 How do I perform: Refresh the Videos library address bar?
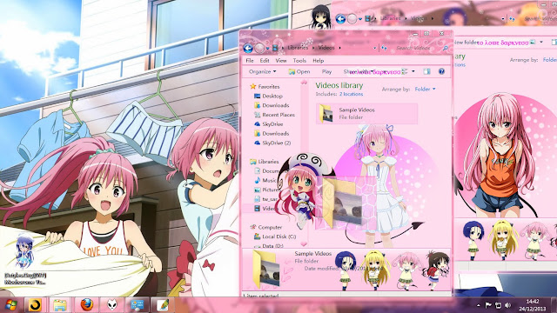384,48
